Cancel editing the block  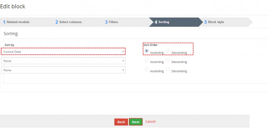tap(151, 122)
